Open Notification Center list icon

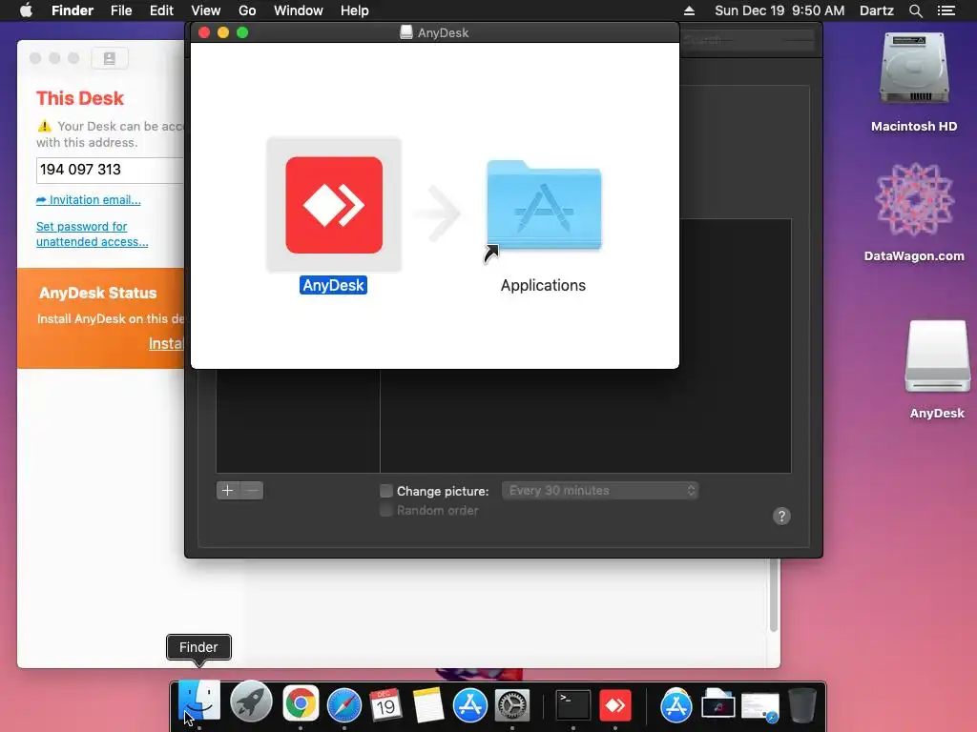tap(946, 10)
